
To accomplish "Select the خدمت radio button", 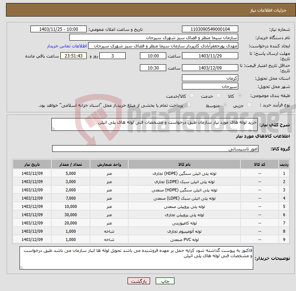I will (x=218, y=95).
